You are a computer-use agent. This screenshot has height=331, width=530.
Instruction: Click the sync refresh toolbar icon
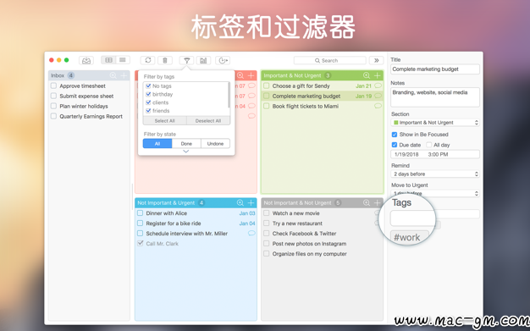(x=147, y=60)
